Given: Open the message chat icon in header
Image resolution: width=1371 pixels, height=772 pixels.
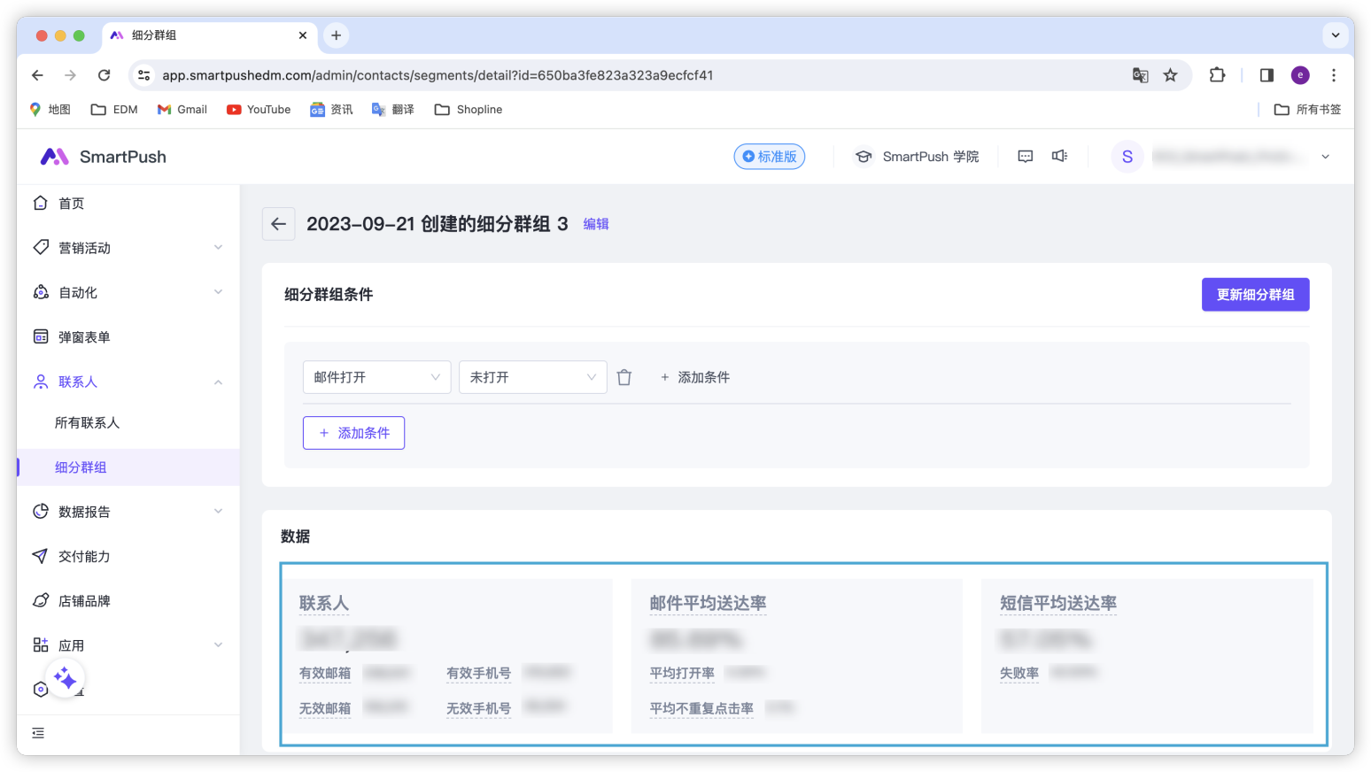Looking at the screenshot, I should pos(1025,157).
